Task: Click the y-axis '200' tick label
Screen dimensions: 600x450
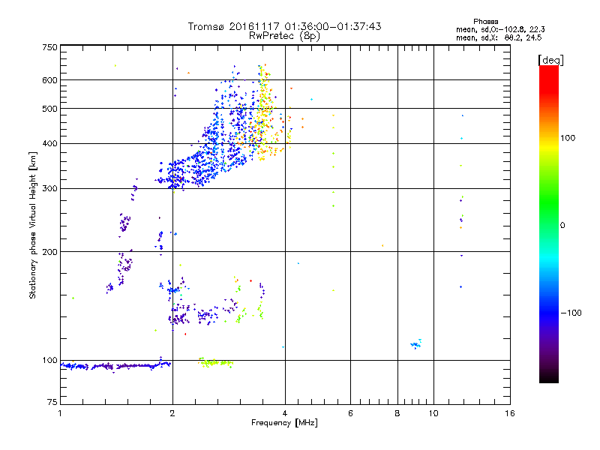Action: 49,252
